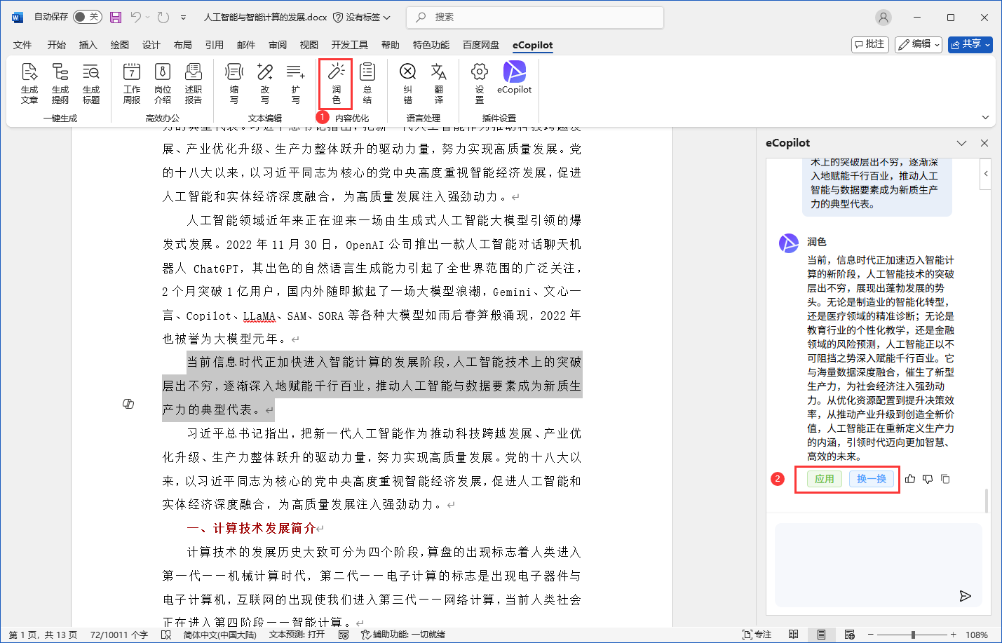Like the response with thumbs up

click(x=910, y=479)
